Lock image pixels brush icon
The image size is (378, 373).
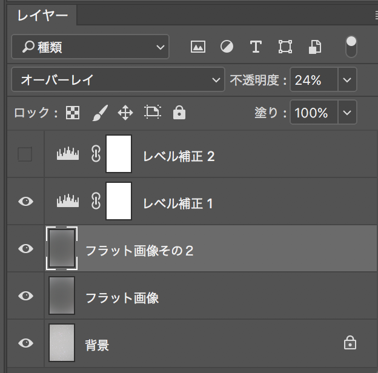pyautogui.click(x=100, y=113)
